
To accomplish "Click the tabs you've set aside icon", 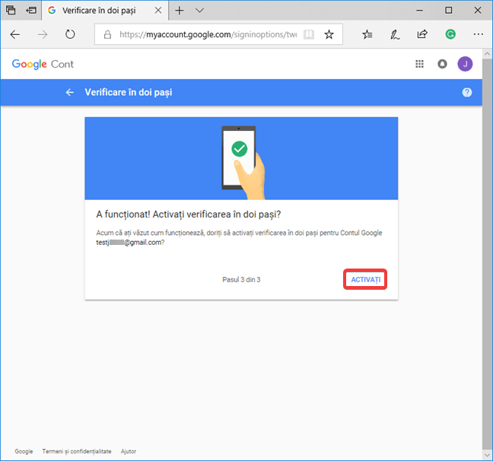I will (11, 11).
